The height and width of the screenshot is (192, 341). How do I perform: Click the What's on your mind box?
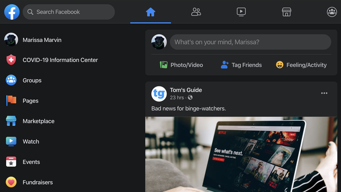(250, 42)
